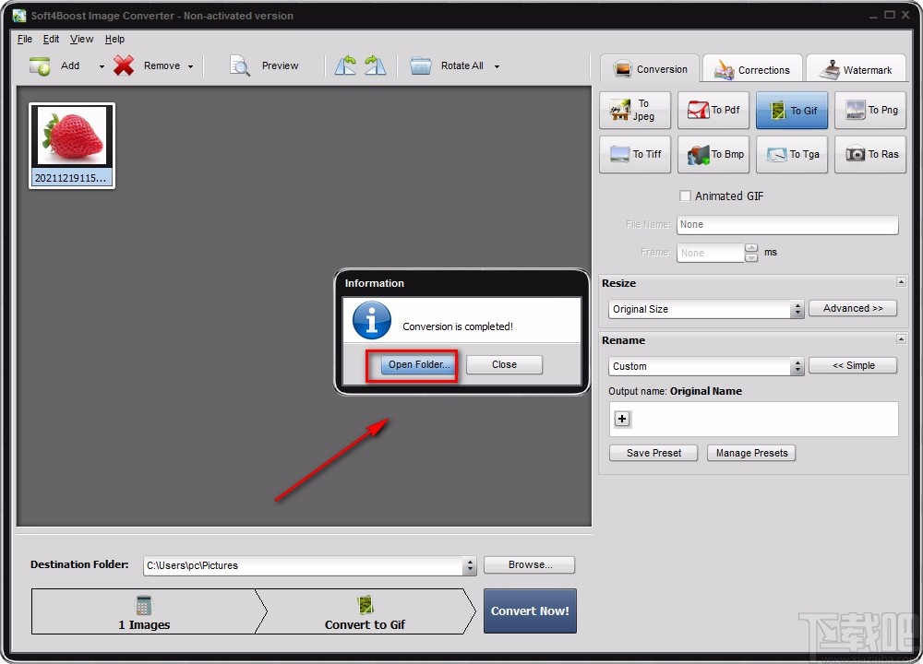Screen dimensions: 923x664
Task: Click the 1 Images step
Action: [144, 611]
